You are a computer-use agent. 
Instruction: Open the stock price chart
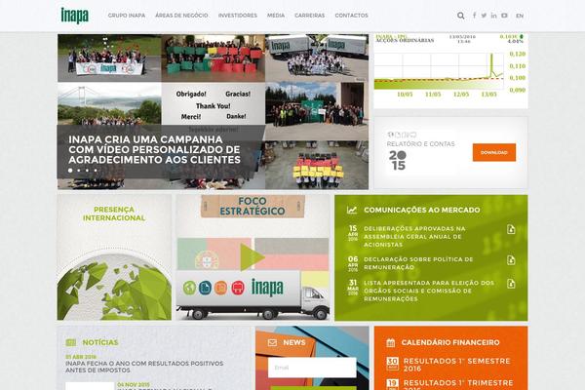coord(450,71)
